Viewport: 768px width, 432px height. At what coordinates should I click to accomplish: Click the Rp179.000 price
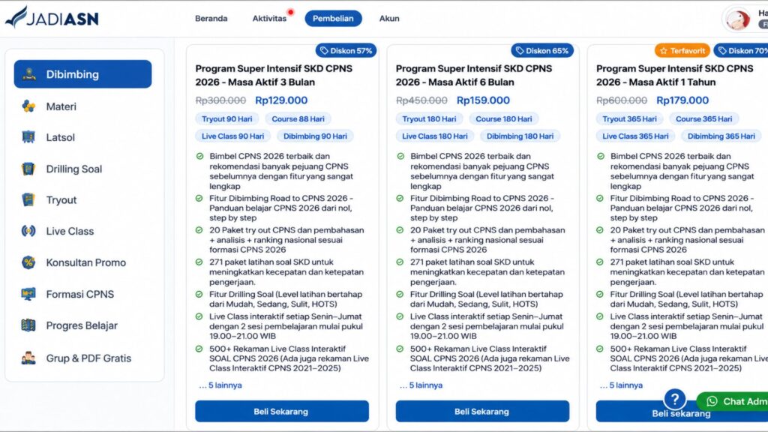(682, 100)
